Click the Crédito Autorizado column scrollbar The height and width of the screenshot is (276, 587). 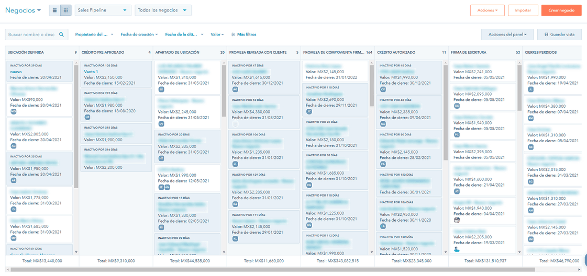click(446, 113)
